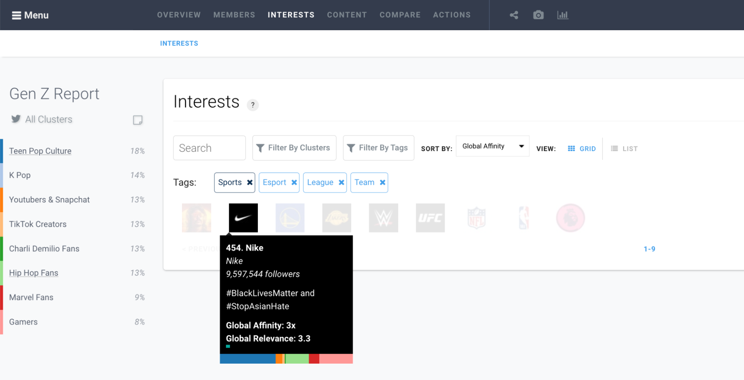The width and height of the screenshot is (744, 380).
Task: Select the Lakers logo thumbnail
Action: pyautogui.click(x=337, y=218)
